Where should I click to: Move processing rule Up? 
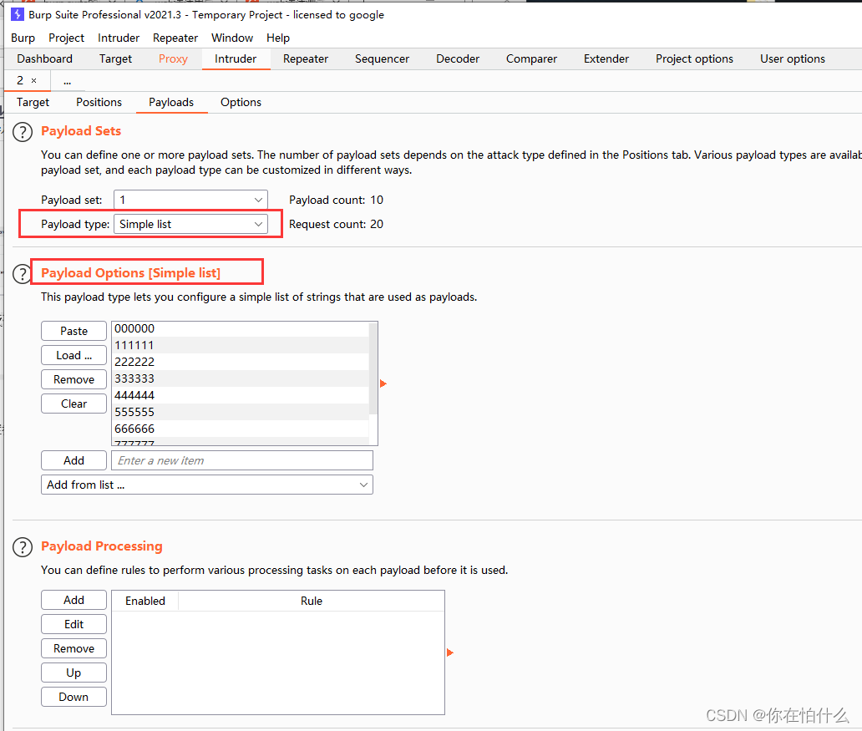(x=74, y=673)
